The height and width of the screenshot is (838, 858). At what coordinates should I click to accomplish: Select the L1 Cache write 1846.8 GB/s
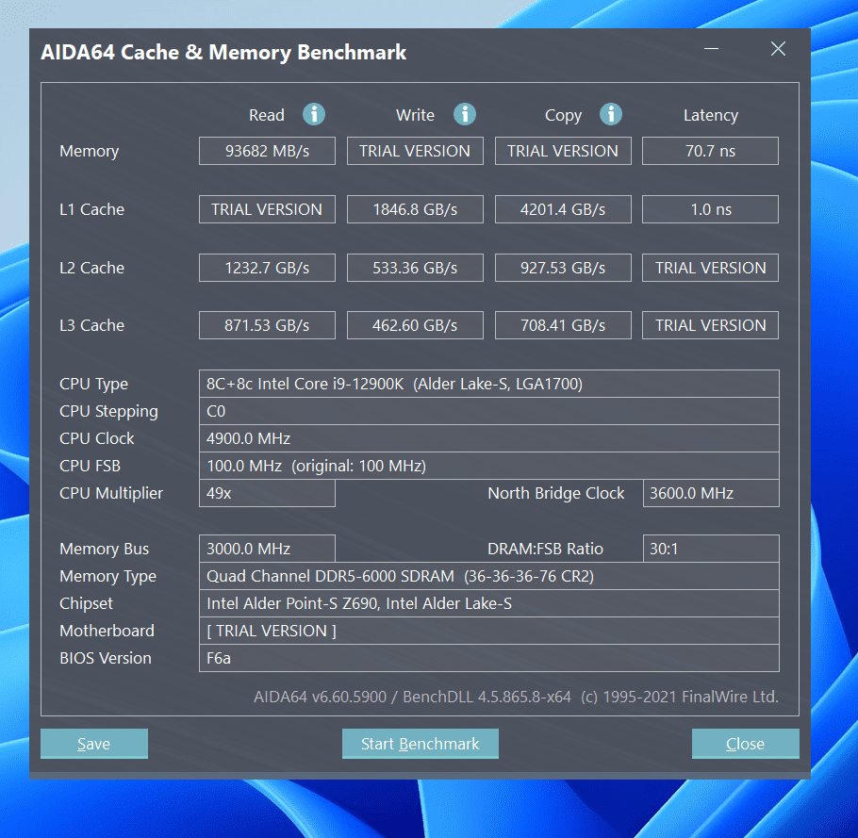pyautogui.click(x=415, y=209)
